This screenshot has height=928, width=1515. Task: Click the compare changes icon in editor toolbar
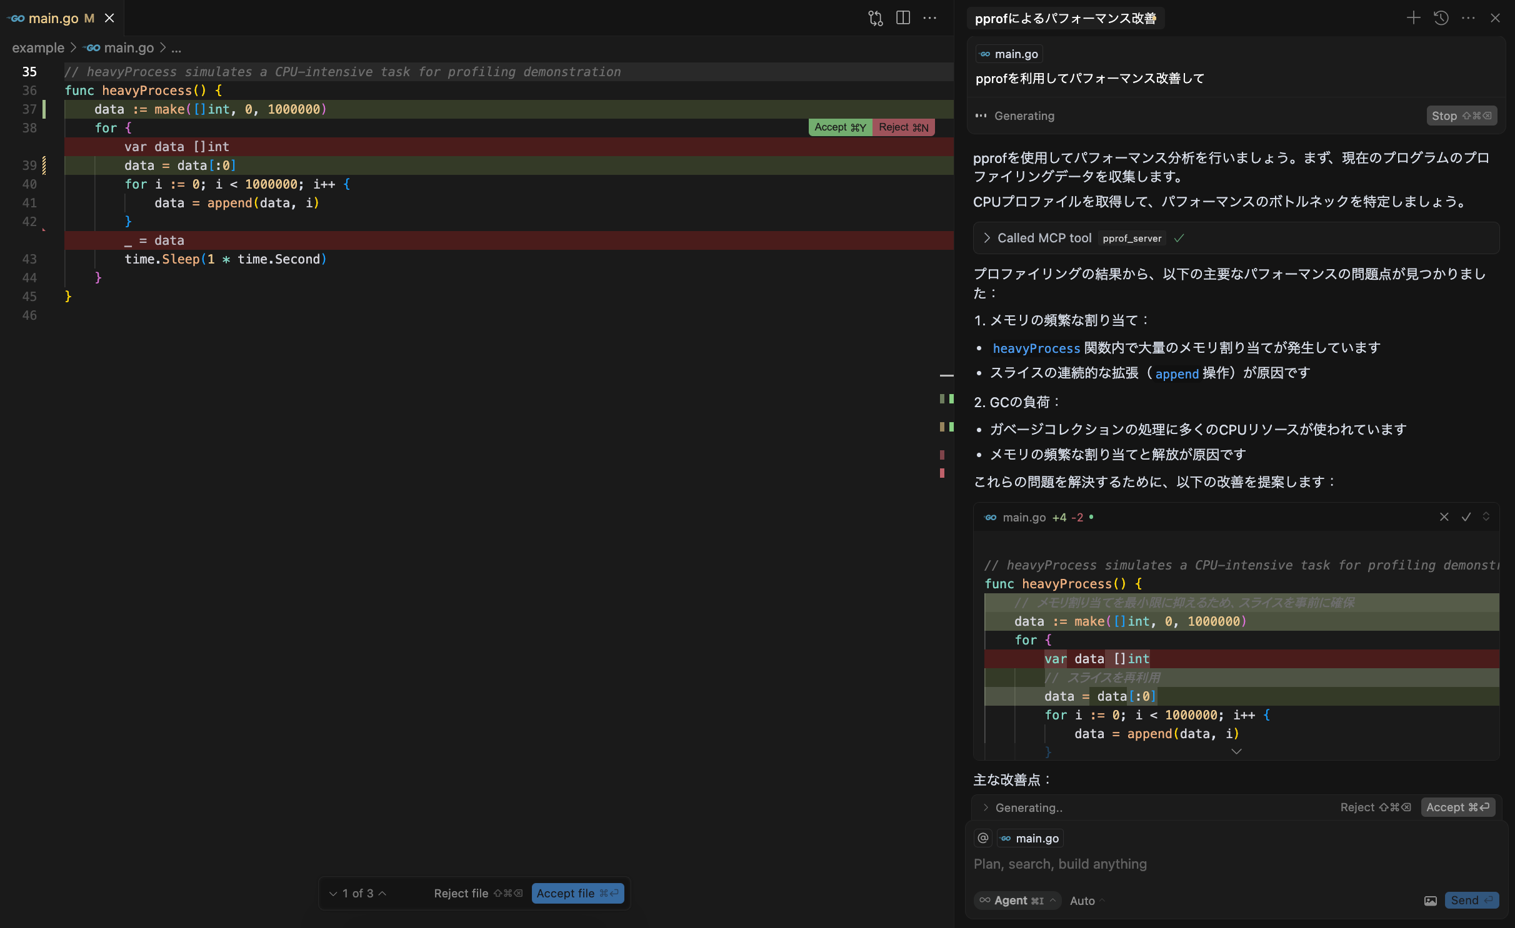(x=875, y=18)
